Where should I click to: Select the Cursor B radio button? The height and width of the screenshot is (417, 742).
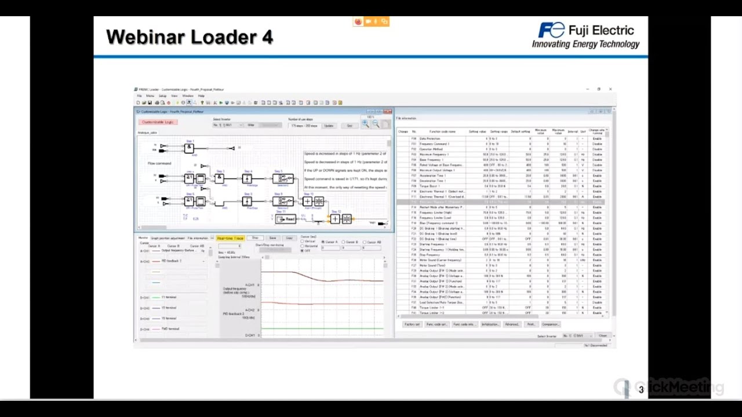344,242
